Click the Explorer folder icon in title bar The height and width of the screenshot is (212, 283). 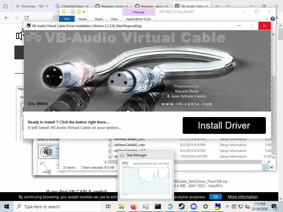point(64,12)
